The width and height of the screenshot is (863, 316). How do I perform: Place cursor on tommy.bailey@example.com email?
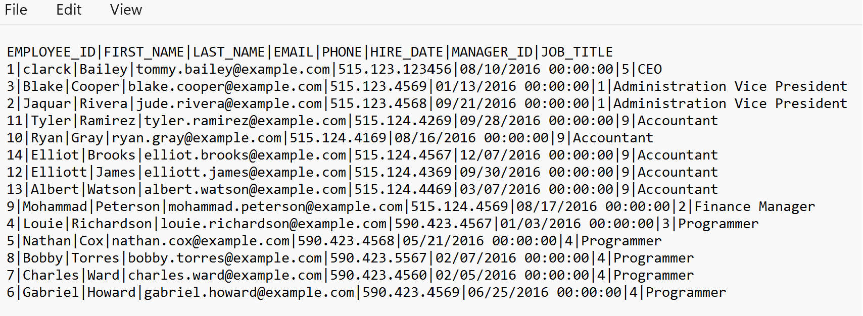pos(233,69)
